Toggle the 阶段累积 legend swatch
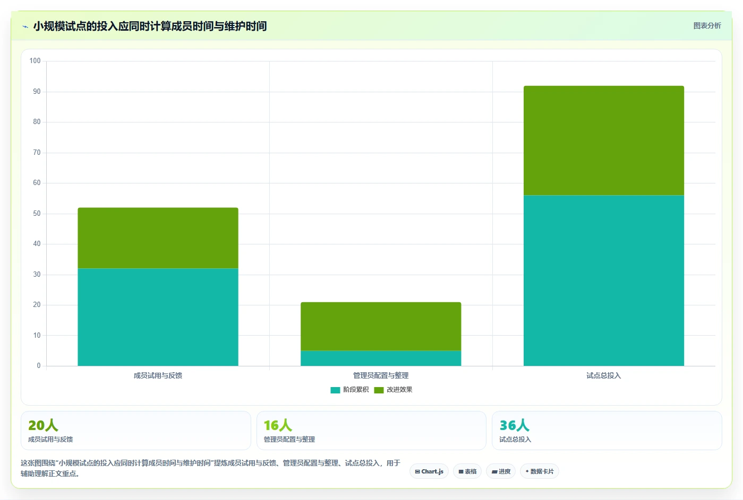The height and width of the screenshot is (500, 743). 335,390
